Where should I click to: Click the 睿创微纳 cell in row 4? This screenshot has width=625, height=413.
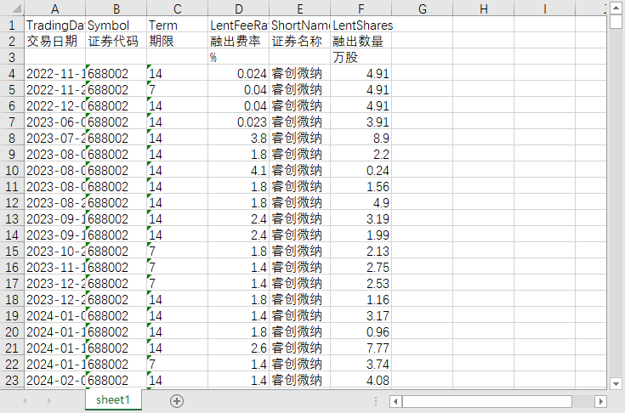tap(299, 74)
